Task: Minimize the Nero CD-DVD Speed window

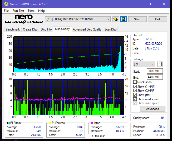Action: pos(140,4)
